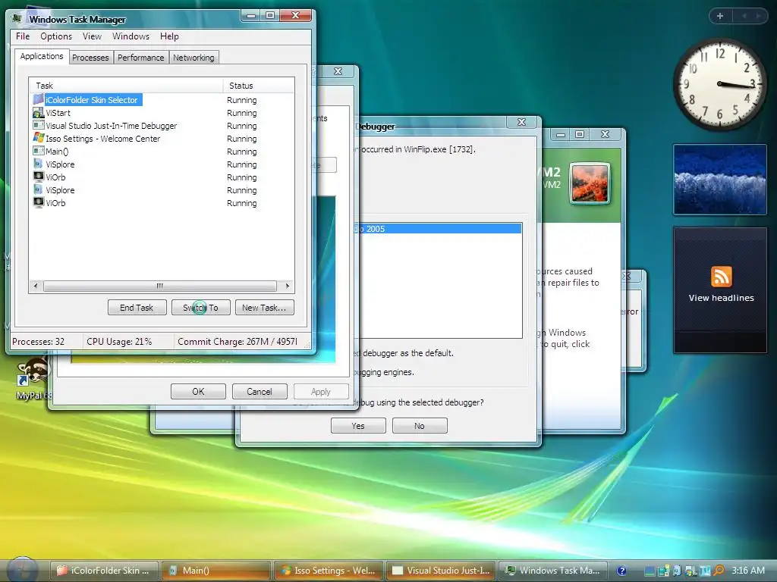Screen dimensions: 777x582
Task: Switch to the Processes tab
Action: tap(90, 58)
